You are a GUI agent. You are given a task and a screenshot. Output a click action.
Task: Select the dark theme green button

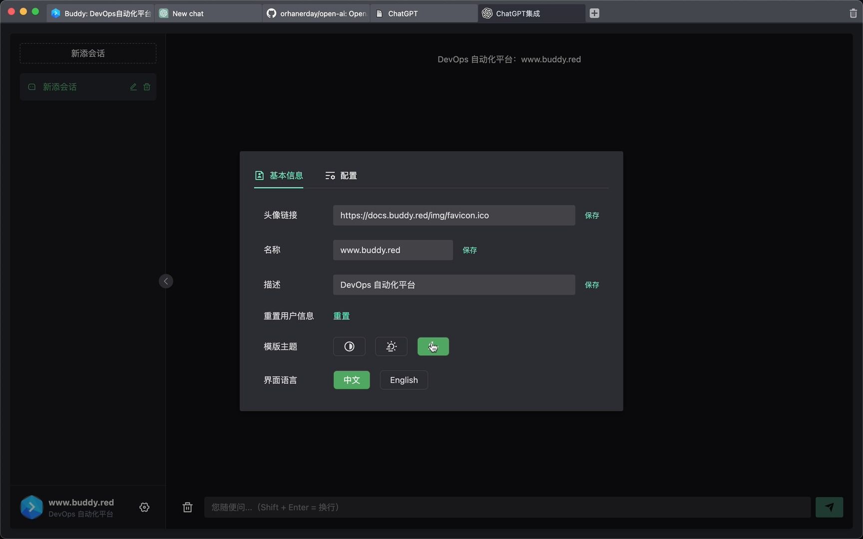433,346
